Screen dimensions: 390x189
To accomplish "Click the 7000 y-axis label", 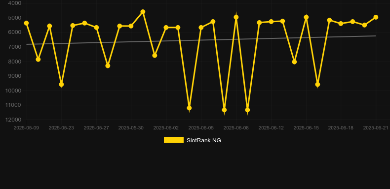I will pos(15,47).
